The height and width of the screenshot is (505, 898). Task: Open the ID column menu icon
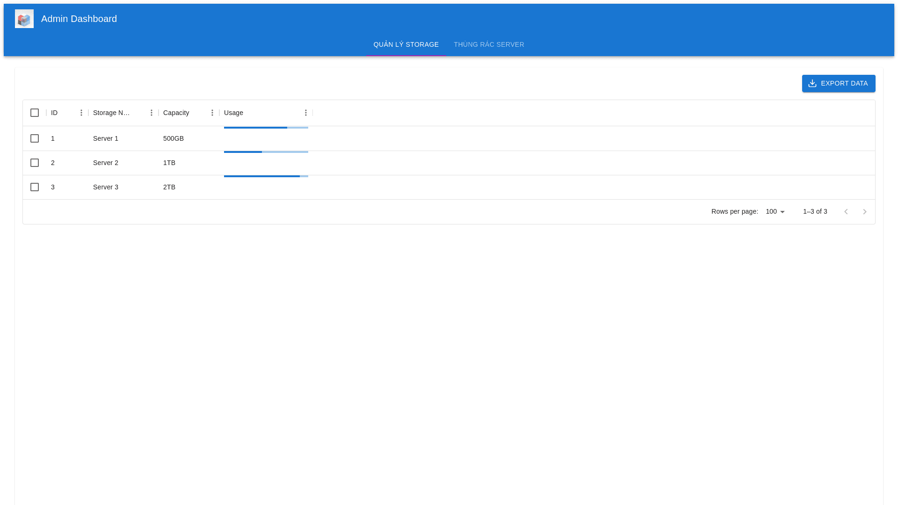81,113
